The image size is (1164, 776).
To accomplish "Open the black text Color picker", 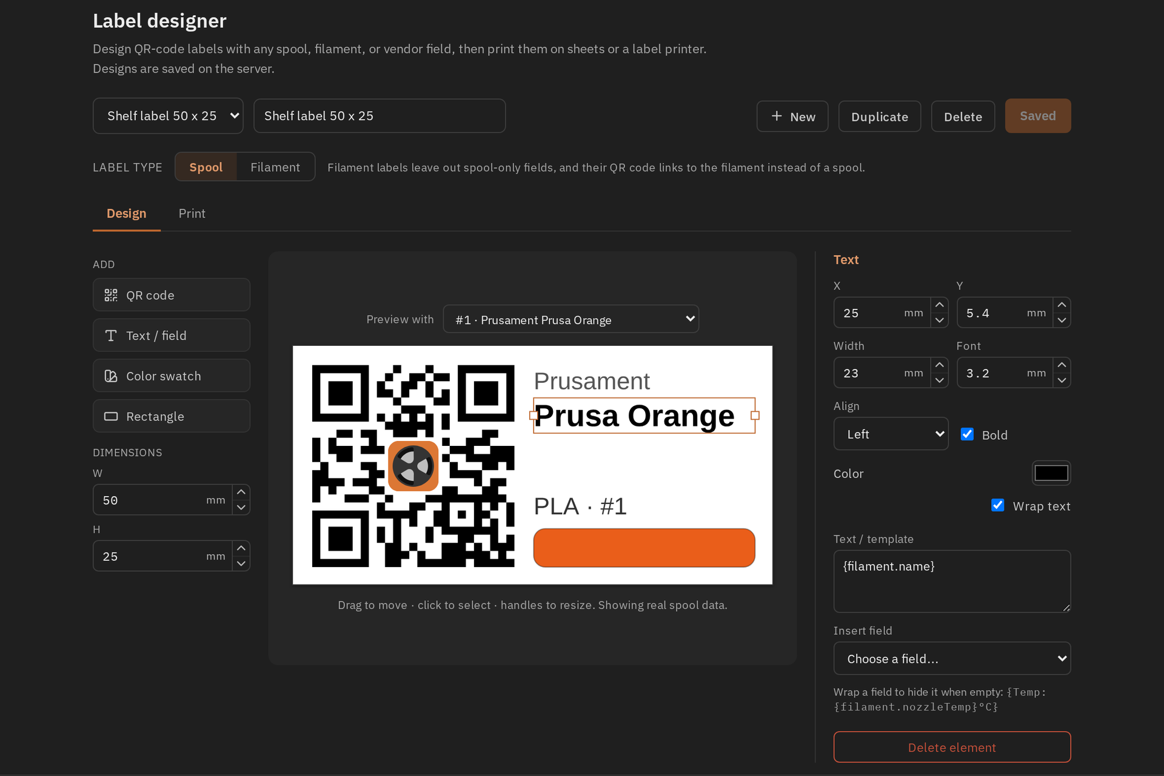I will [1051, 473].
